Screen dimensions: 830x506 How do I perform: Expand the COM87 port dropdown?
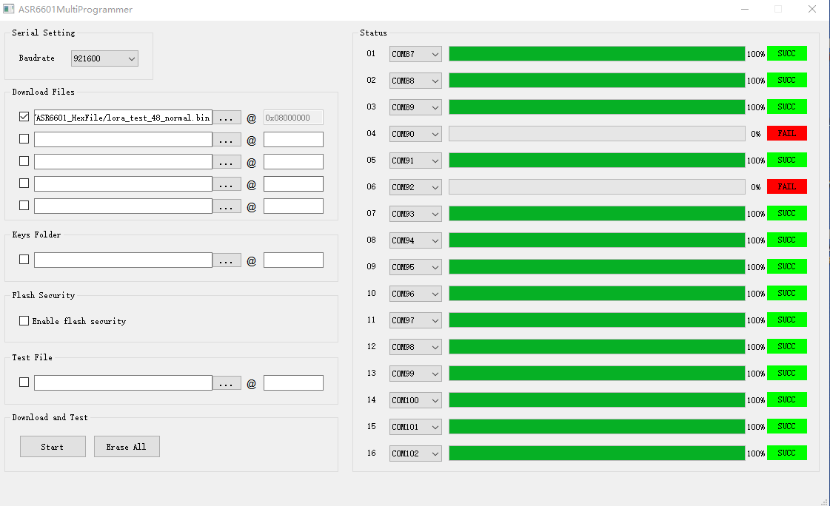pos(415,54)
